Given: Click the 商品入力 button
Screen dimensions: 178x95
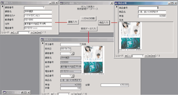Looking at the screenshot, I should (104, 23).
